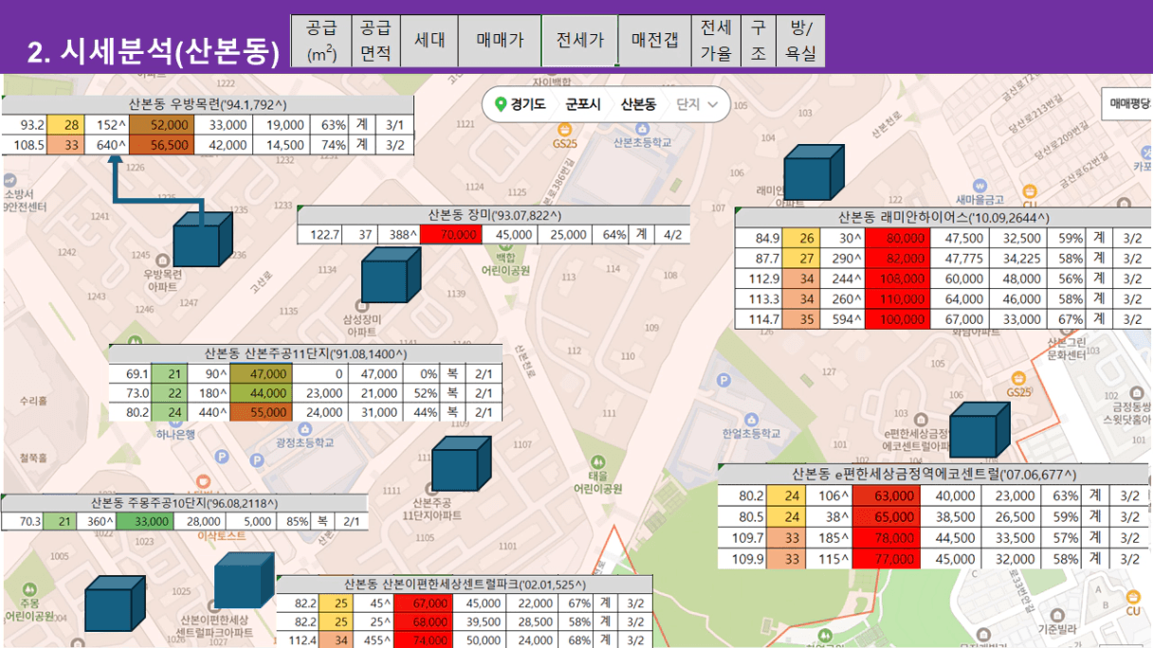Click the green location pin before 경기도
The width and height of the screenshot is (1153, 648).
point(499,104)
